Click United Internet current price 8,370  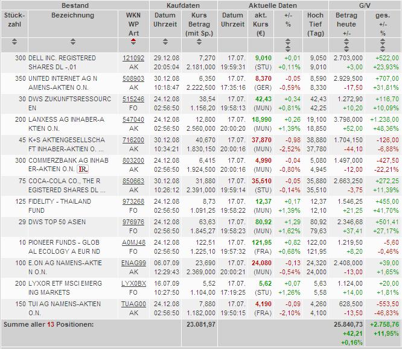[x=263, y=78]
